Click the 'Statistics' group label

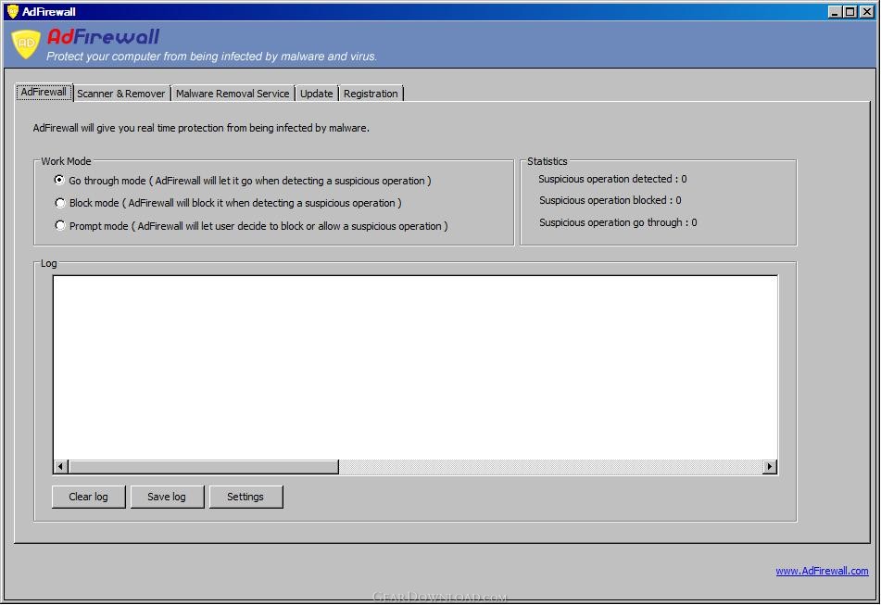pyautogui.click(x=547, y=161)
